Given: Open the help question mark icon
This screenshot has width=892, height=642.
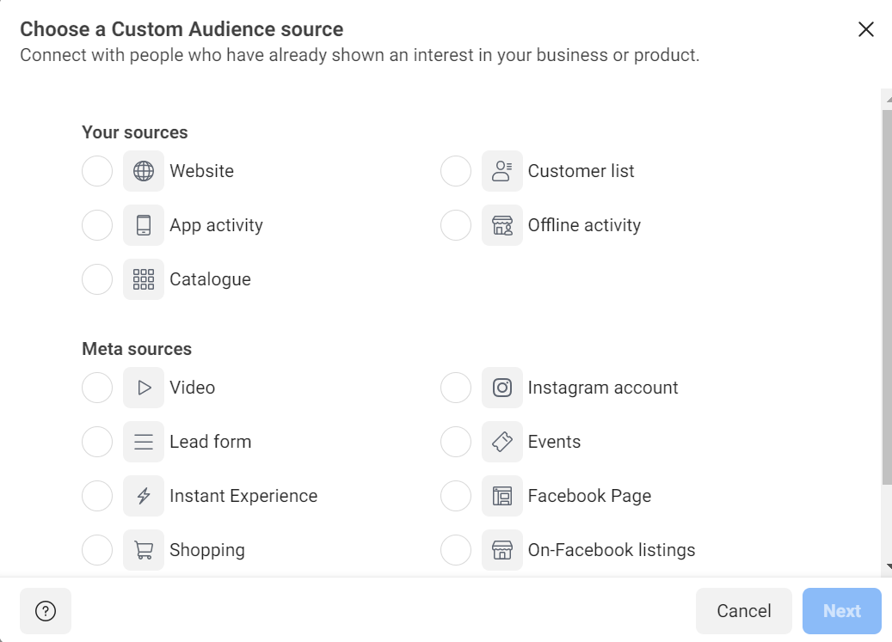Looking at the screenshot, I should (45, 611).
